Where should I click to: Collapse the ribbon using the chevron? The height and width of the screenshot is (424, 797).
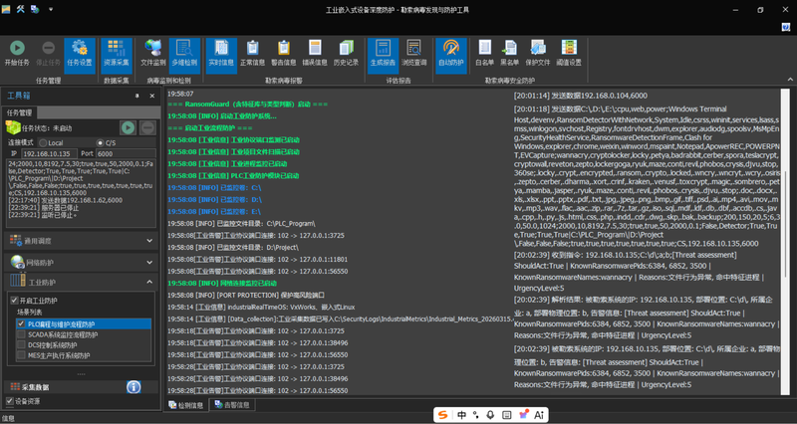(x=790, y=80)
